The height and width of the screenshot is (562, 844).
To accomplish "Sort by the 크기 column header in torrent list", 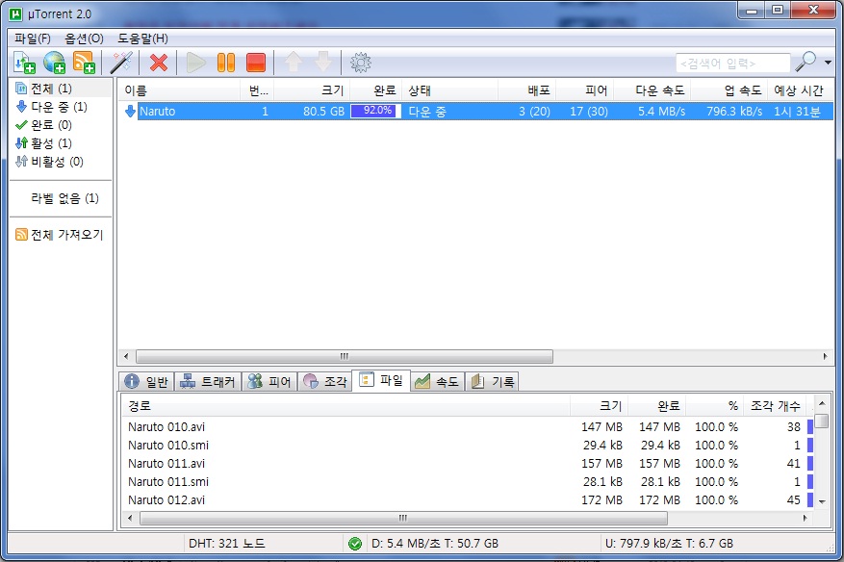I will point(312,90).
